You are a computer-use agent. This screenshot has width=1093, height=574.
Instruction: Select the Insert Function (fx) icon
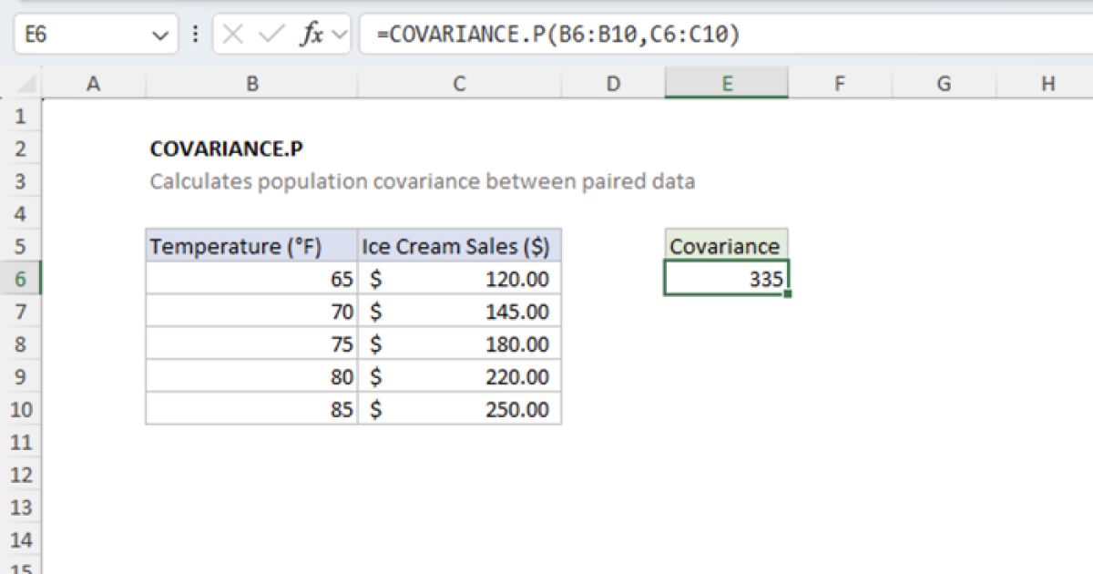tap(312, 35)
